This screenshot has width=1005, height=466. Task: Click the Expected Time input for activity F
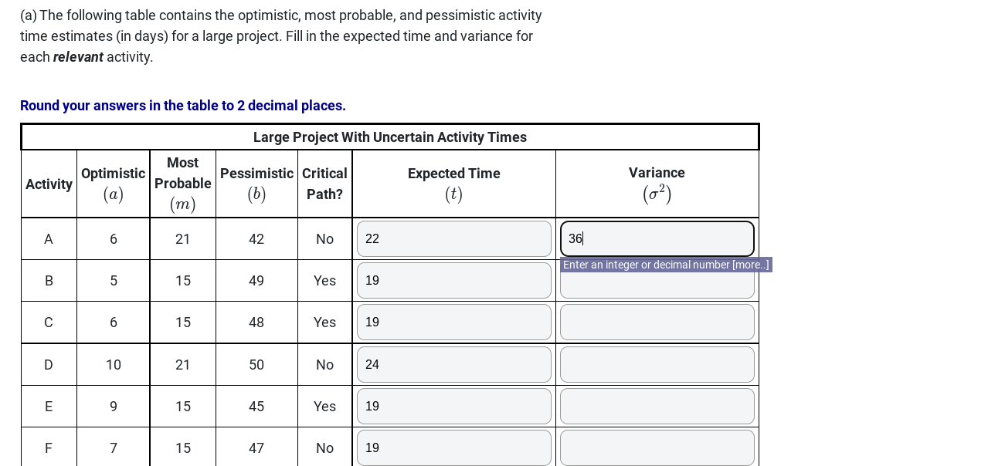tap(453, 447)
